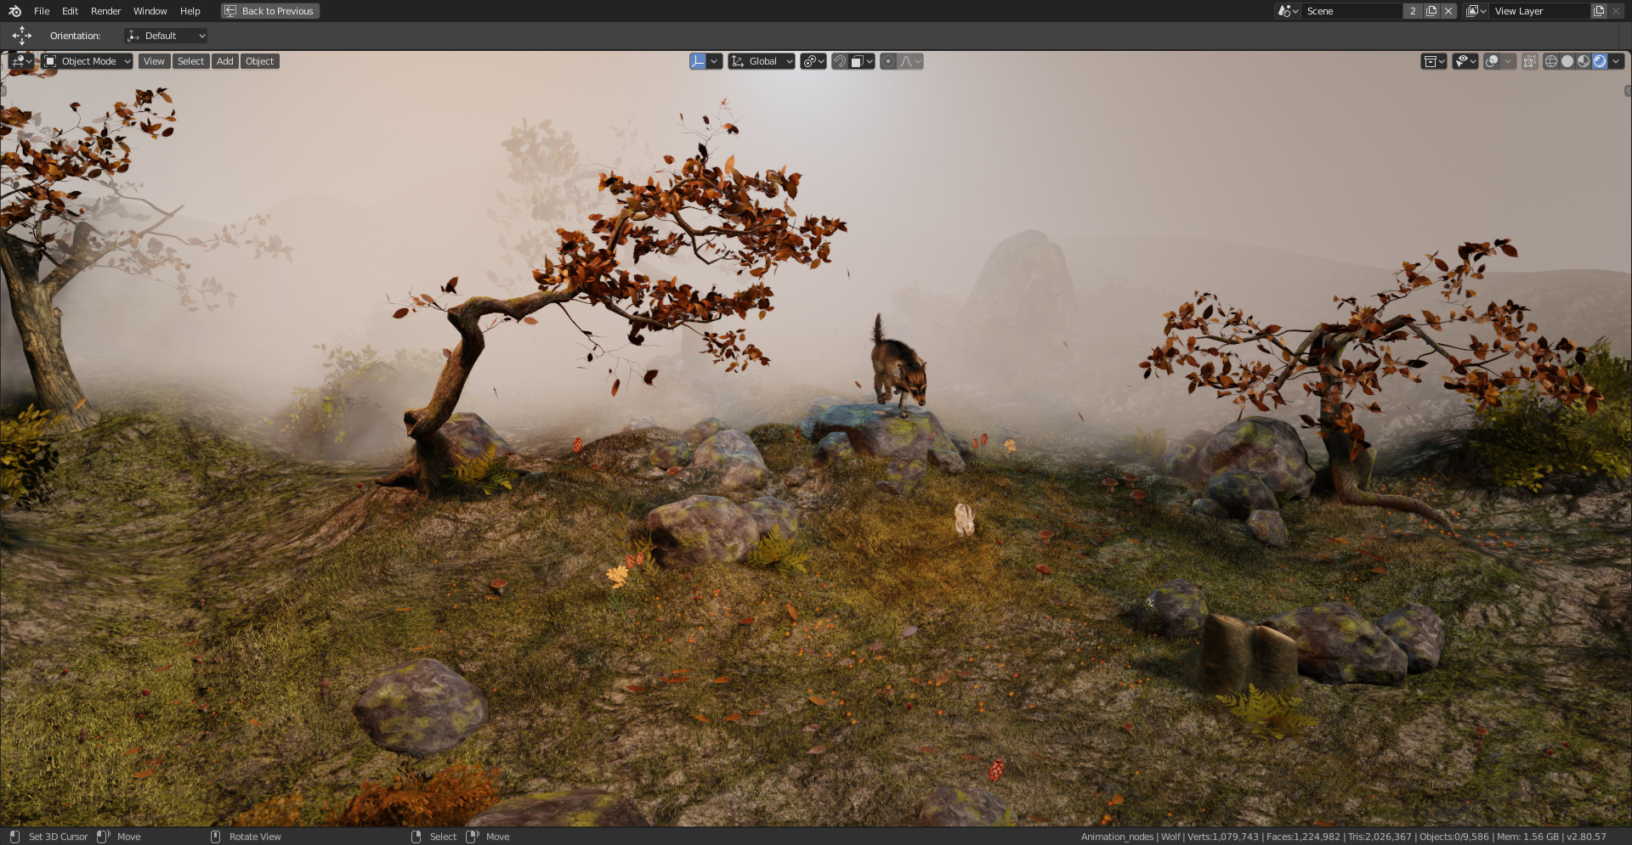The image size is (1632, 845).
Task: Click the new scene duplicate icon
Action: pos(1431,11)
